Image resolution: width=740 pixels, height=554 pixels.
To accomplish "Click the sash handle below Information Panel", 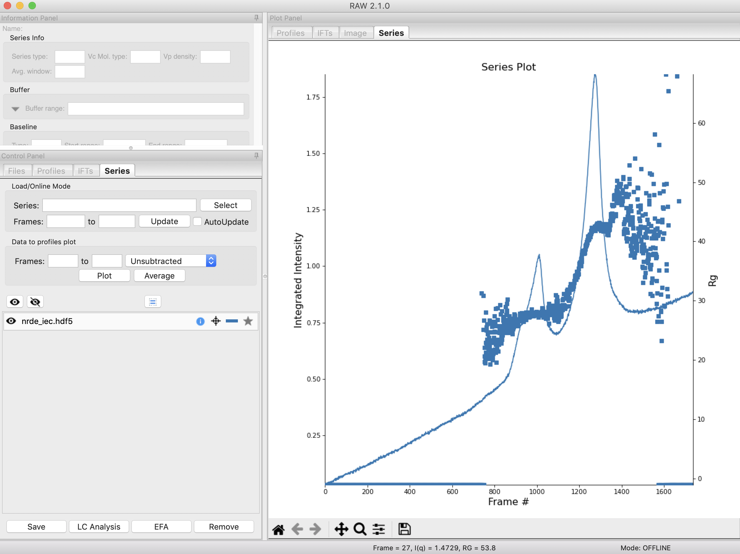I will [131, 148].
